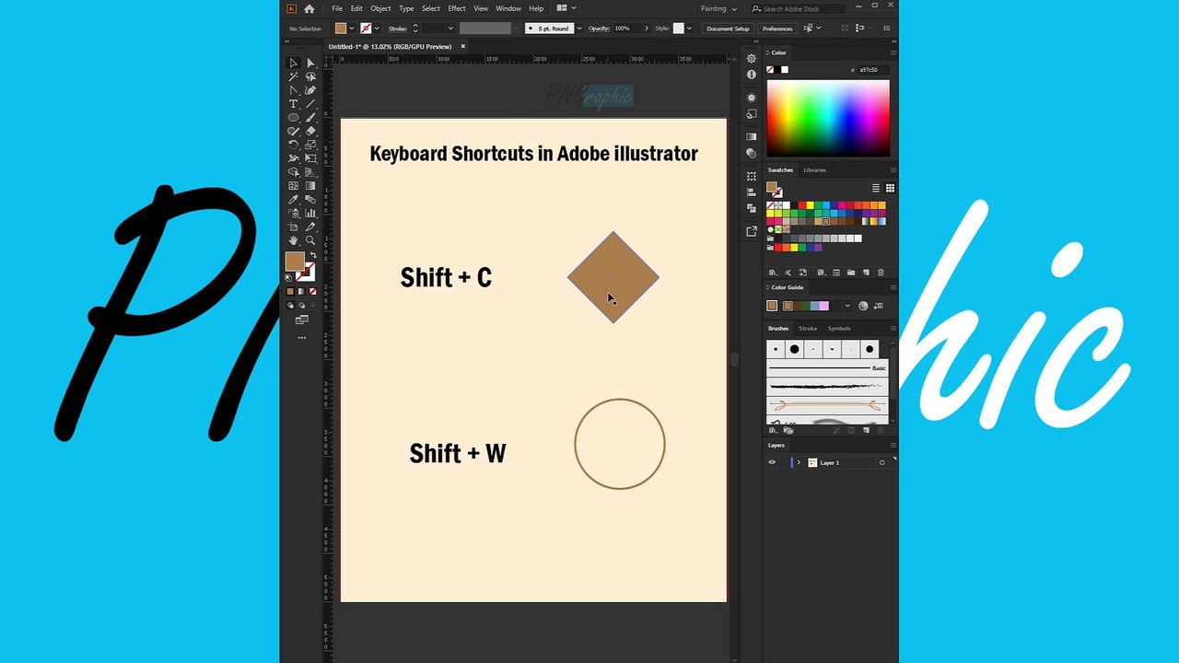Open the Painting workspace dropdown

[x=719, y=8]
